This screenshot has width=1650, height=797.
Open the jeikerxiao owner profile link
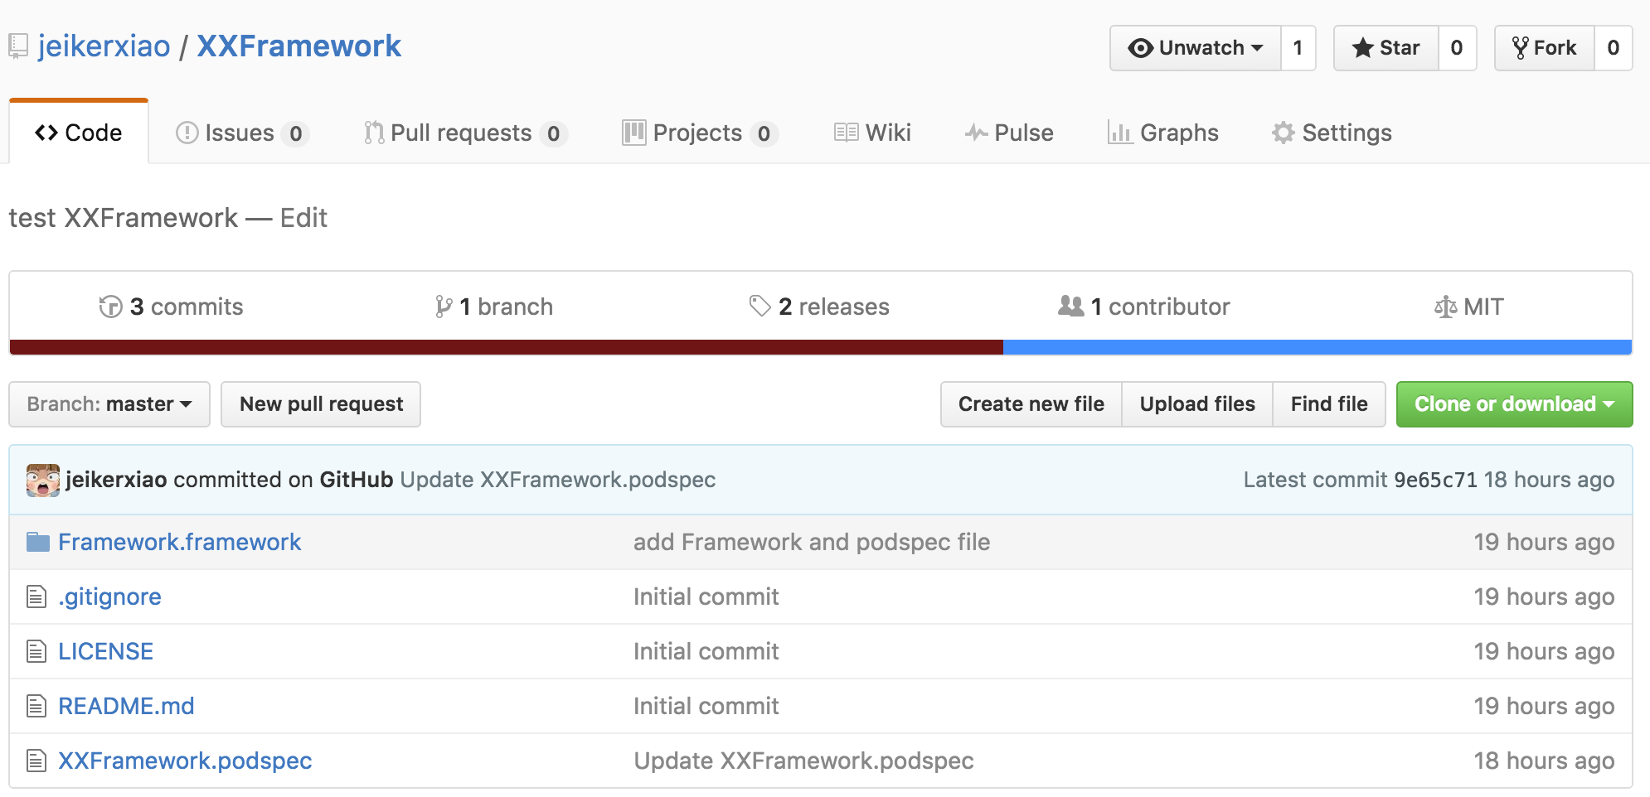[104, 46]
